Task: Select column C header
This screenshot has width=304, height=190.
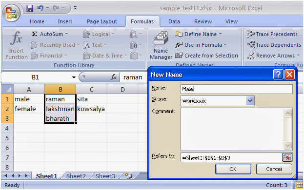Action: pos(92,89)
